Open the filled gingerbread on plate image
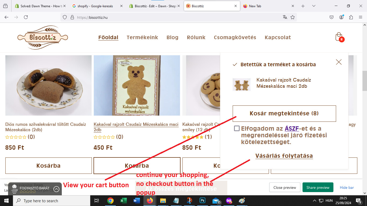Screen dimensions: 367x206 (x=48, y=85)
